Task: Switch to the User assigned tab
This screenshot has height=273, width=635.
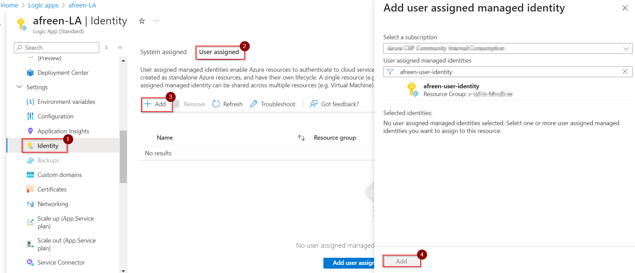Action: tap(219, 52)
